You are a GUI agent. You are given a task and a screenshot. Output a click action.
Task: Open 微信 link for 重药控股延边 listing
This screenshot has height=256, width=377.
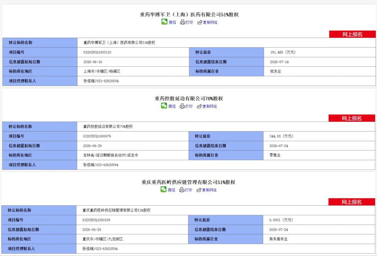[172, 106]
